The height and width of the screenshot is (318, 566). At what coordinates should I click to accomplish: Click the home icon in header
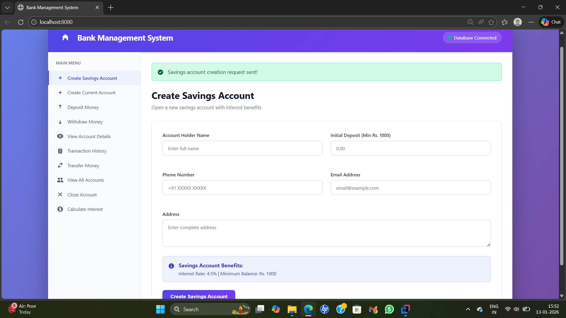65,38
